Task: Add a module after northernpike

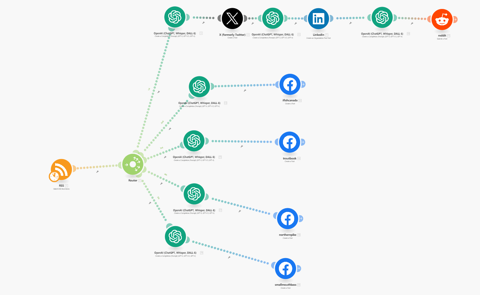Action: tap(301, 219)
